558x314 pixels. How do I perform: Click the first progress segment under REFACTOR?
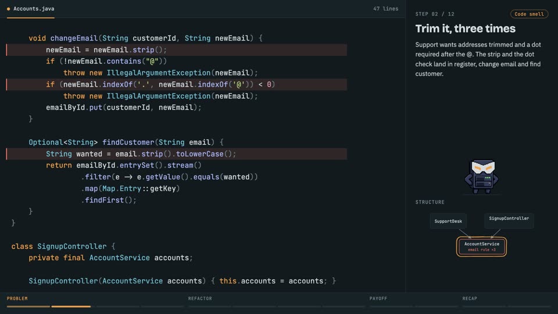click(x=210, y=306)
